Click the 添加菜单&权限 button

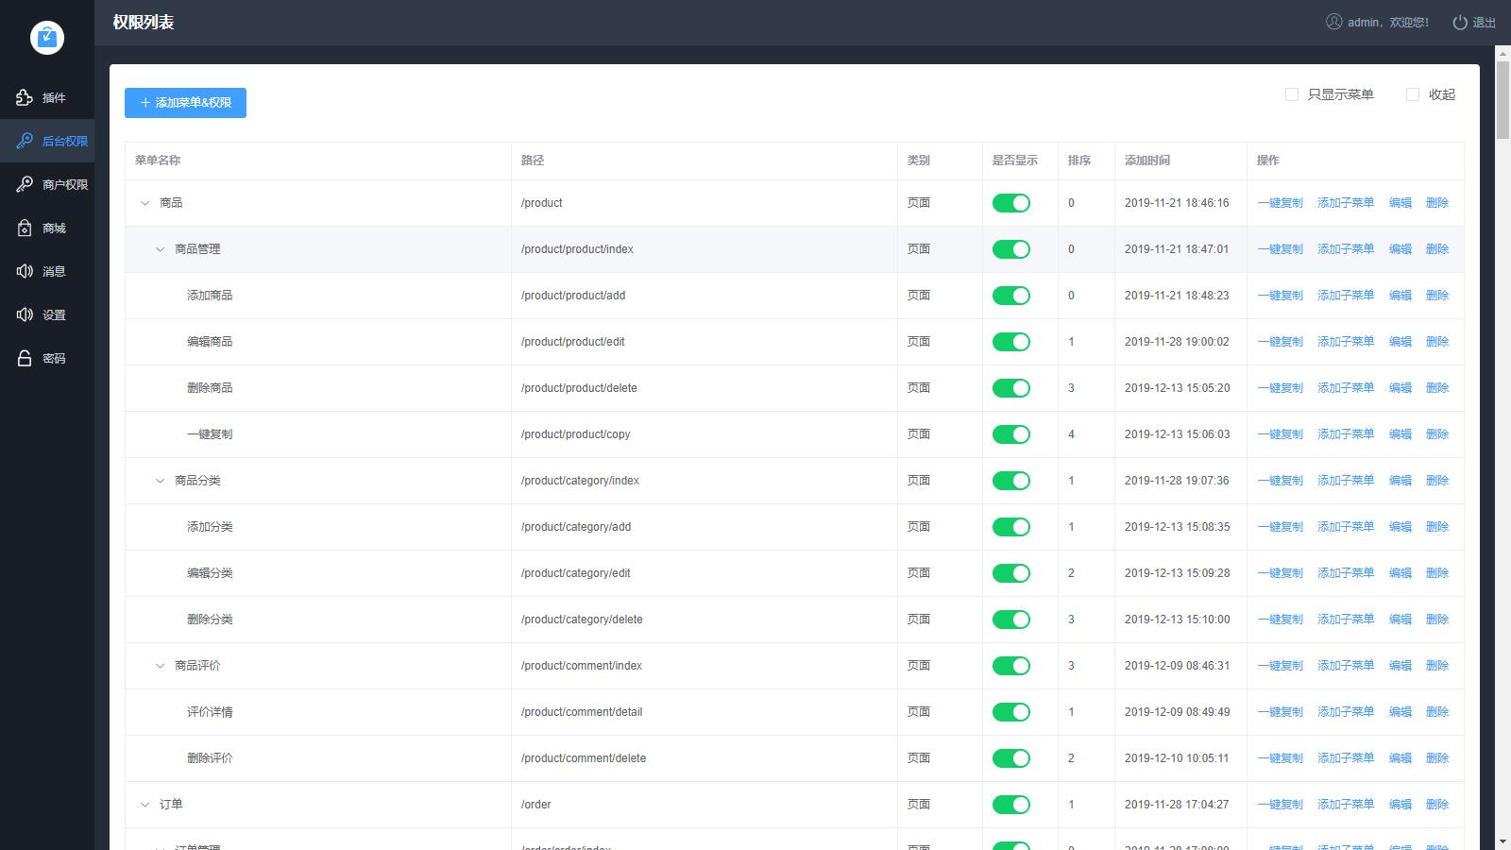click(185, 103)
